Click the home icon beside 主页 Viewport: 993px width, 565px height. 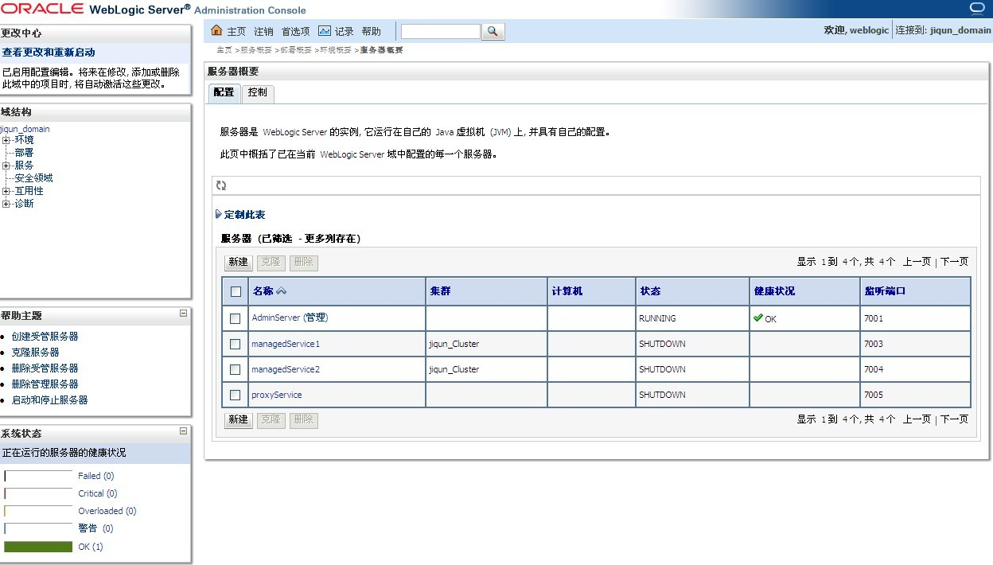tap(216, 31)
